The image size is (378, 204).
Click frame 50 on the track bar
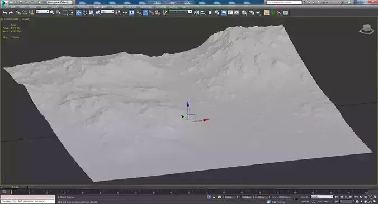coord(189,192)
